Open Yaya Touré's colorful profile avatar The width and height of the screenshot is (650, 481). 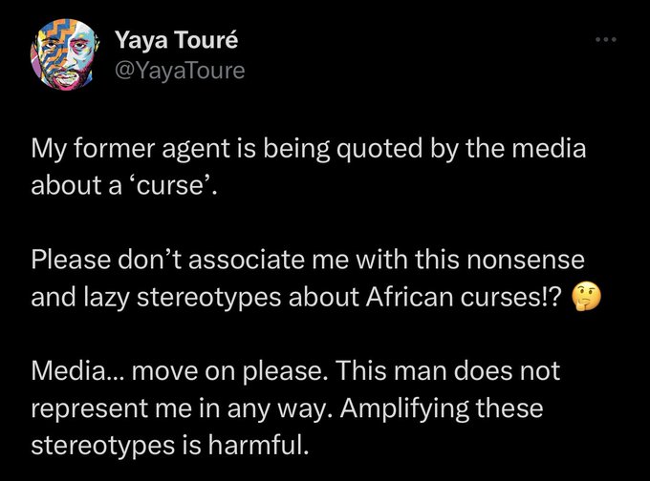coord(65,54)
